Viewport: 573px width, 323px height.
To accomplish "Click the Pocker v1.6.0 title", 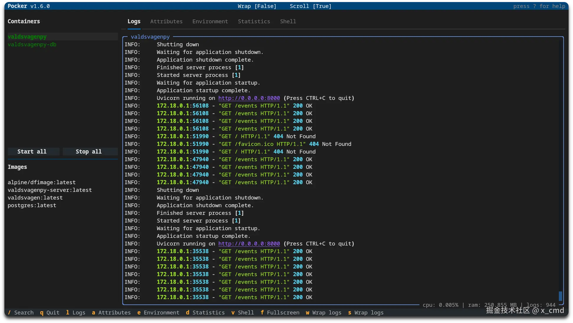I will pos(29,6).
